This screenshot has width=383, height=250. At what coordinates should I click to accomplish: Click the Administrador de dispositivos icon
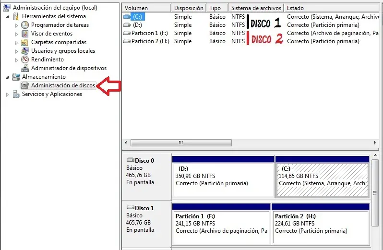25,68
